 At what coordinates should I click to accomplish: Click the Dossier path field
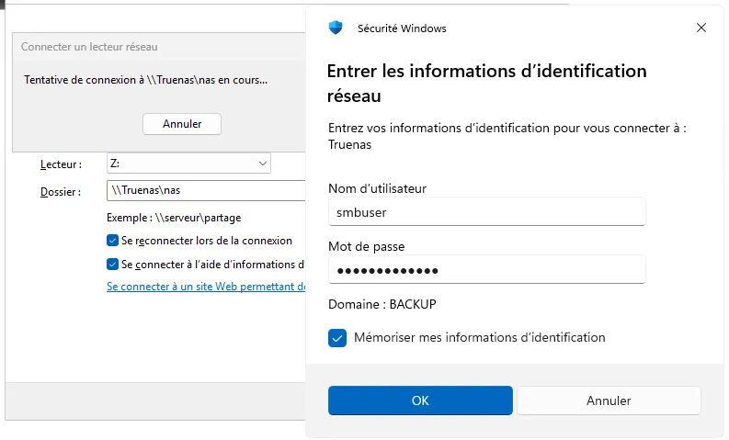[206, 190]
